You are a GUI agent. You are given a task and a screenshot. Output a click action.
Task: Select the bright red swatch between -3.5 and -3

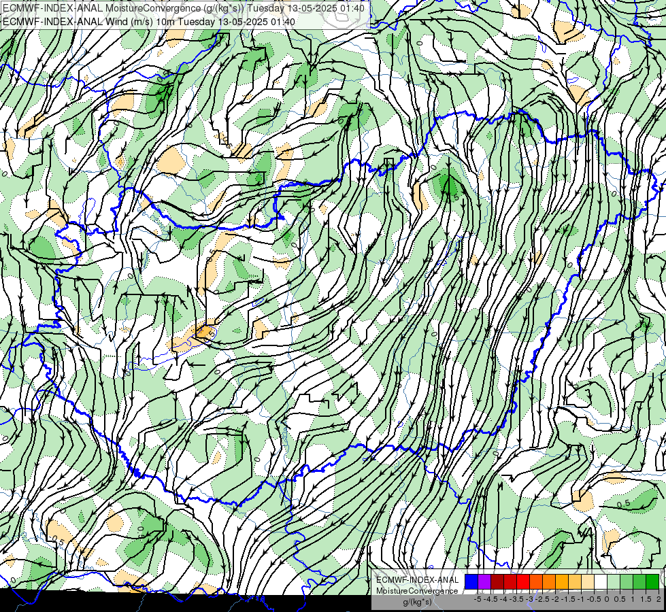pyautogui.click(x=523, y=582)
